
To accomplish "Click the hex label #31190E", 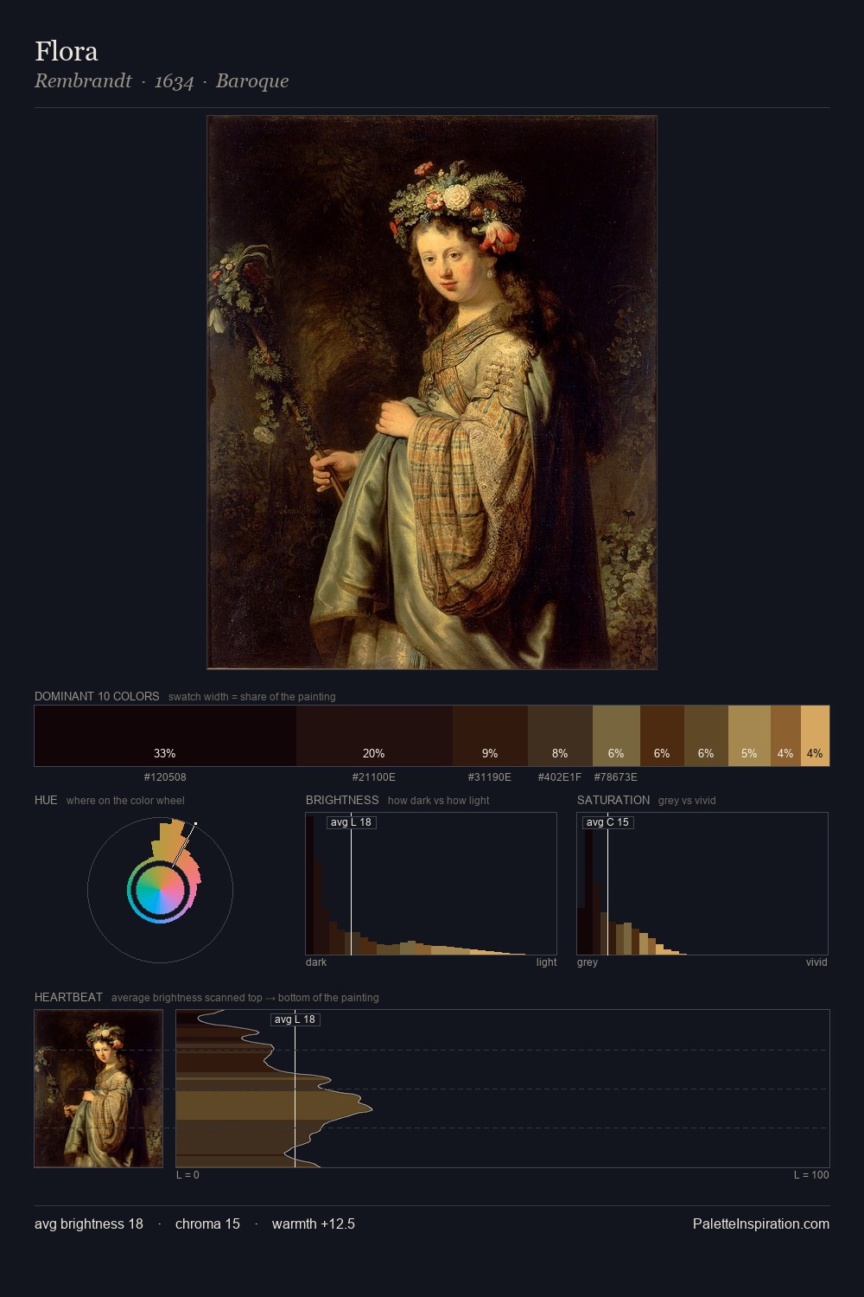I will [x=490, y=777].
